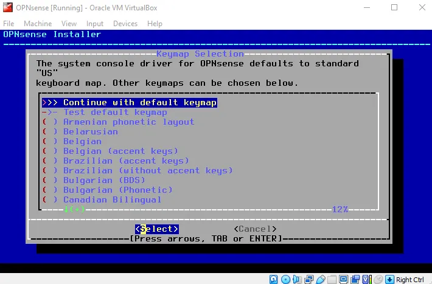Click the shared folders status icon

(x=332, y=280)
